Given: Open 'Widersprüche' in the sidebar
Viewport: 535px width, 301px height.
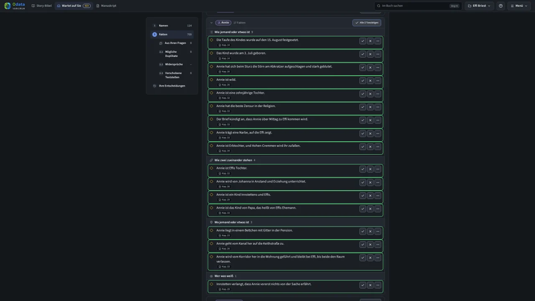Looking at the screenshot, I should point(175,64).
